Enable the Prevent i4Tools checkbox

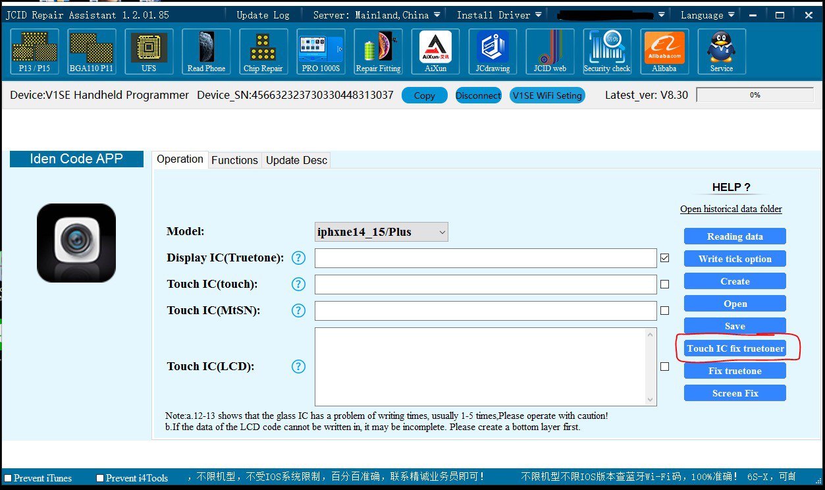coord(100,478)
